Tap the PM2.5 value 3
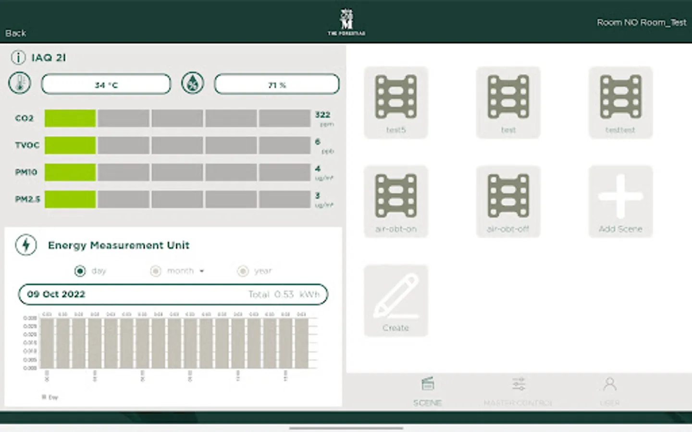The image size is (692, 432). [318, 195]
